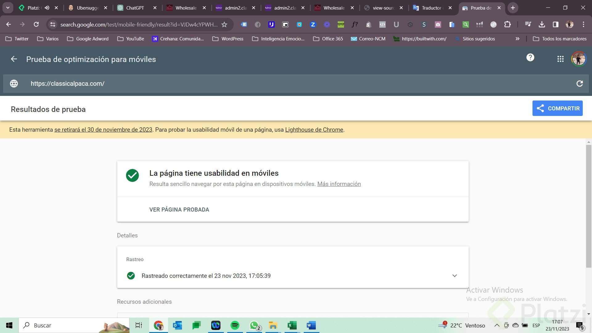Click the retest refresh icon beside URL
The image size is (592, 333).
(579, 84)
